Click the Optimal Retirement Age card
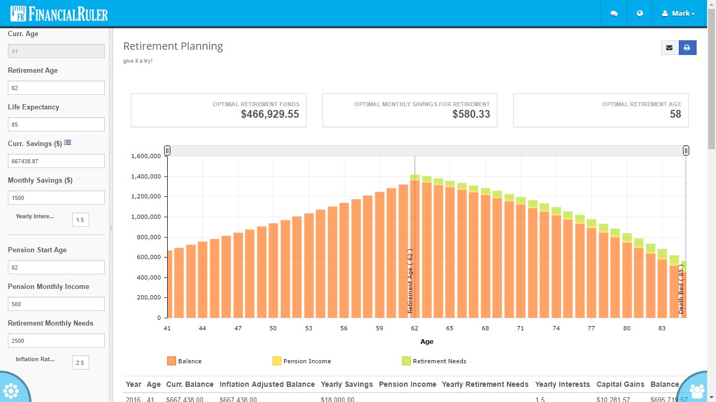The width and height of the screenshot is (716, 402). tap(601, 110)
